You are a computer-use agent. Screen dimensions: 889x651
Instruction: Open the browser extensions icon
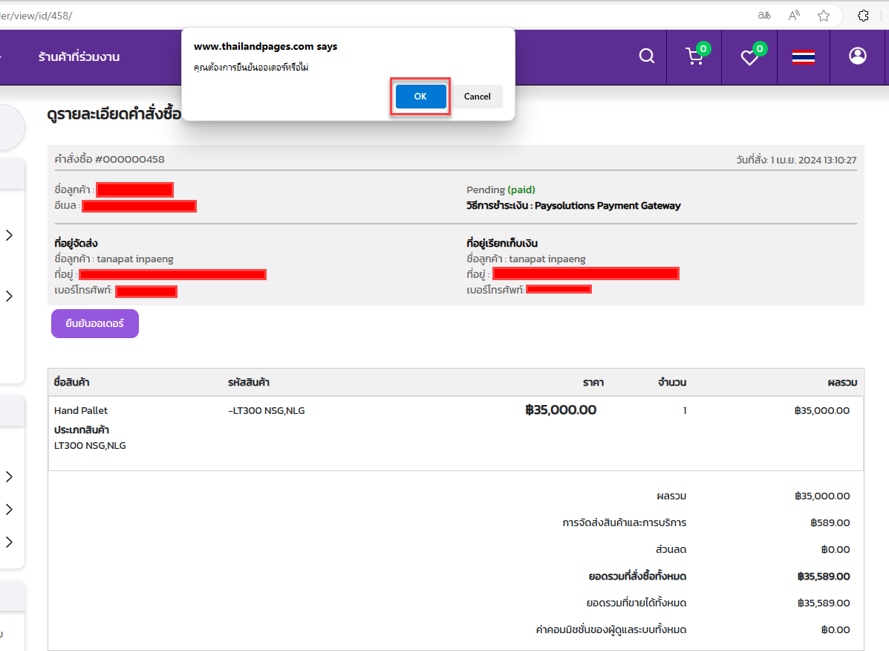(863, 16)
